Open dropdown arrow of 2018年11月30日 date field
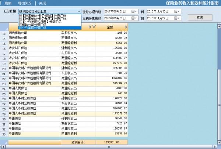Image resolution: width=221 pixels, height=149 pixels. click(179, 12)
